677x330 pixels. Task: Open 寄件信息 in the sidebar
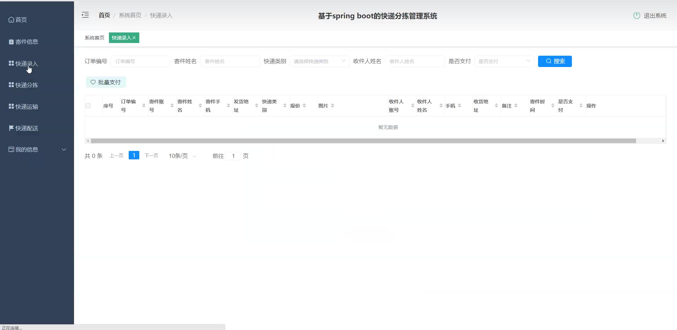(37, 42)
